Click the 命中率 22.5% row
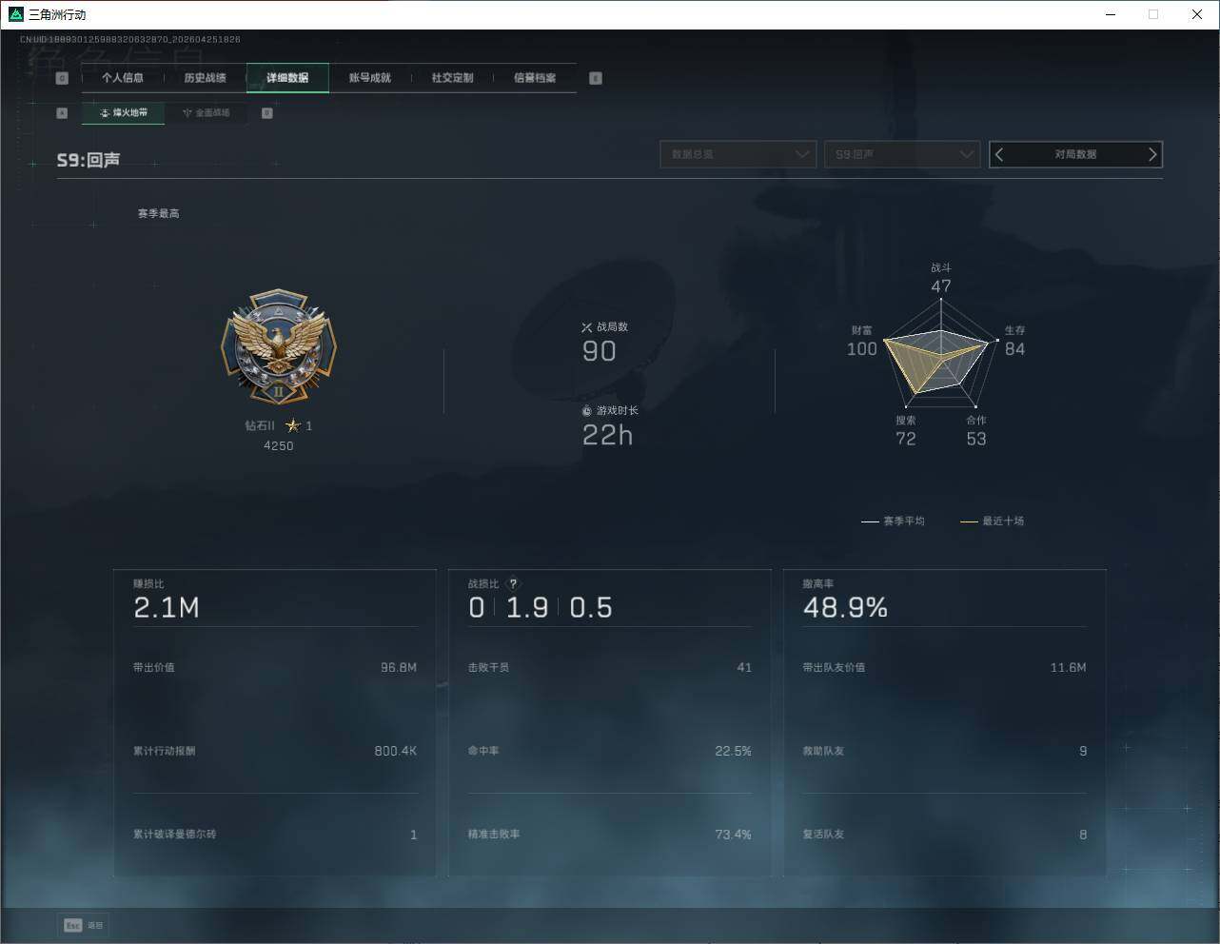Viewport: 1220px width, 944px height. point(609,752)
